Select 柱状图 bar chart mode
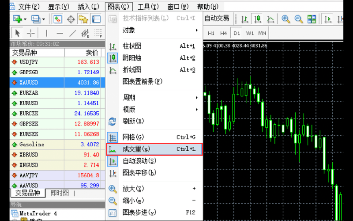Screen dimensions: 353x221 point(154,46)
